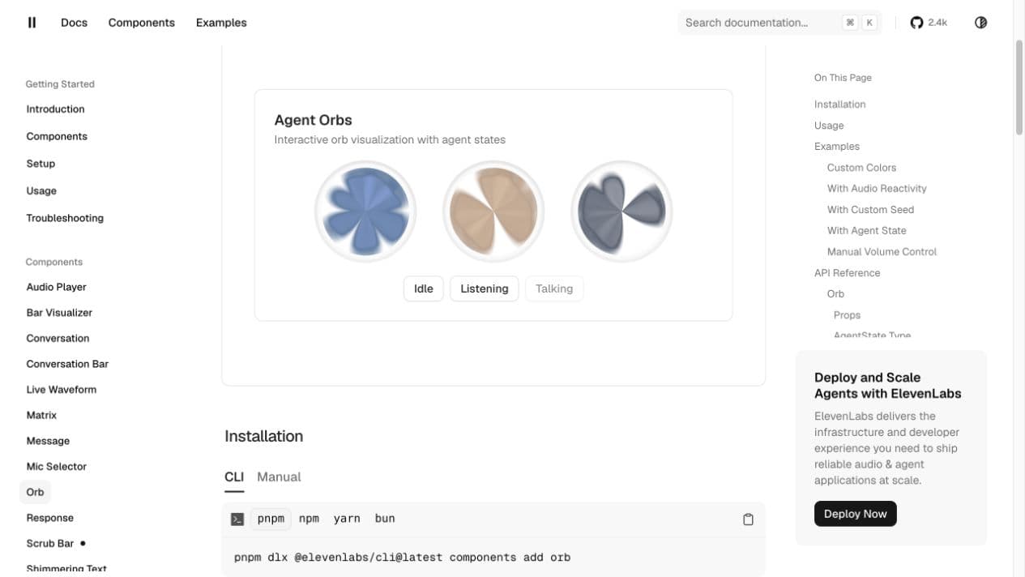
Task: Open the Components menu in header
Action: pyautogui.click(x=142, y=23)
